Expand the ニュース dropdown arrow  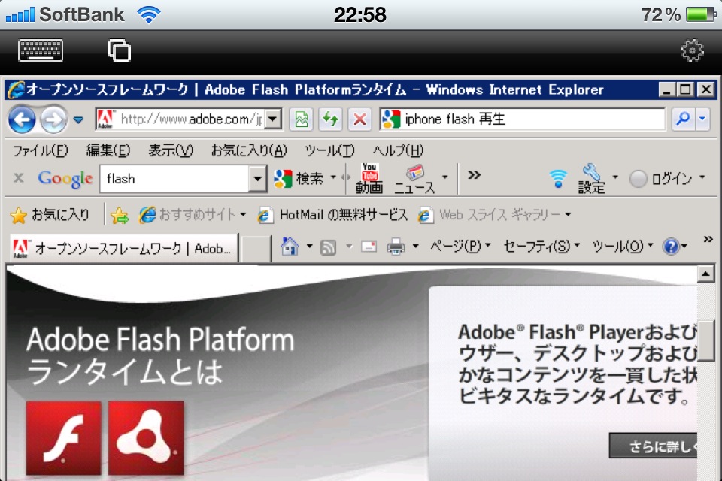[x=444, y=177]
